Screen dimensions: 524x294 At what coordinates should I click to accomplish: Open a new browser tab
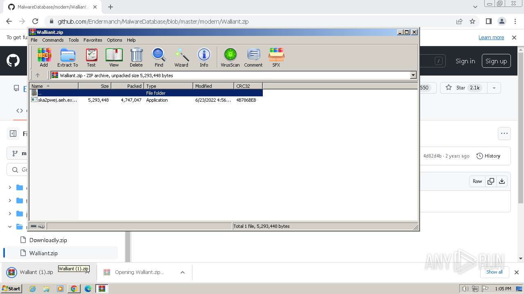pyautogui.click(x=111, y=7)
